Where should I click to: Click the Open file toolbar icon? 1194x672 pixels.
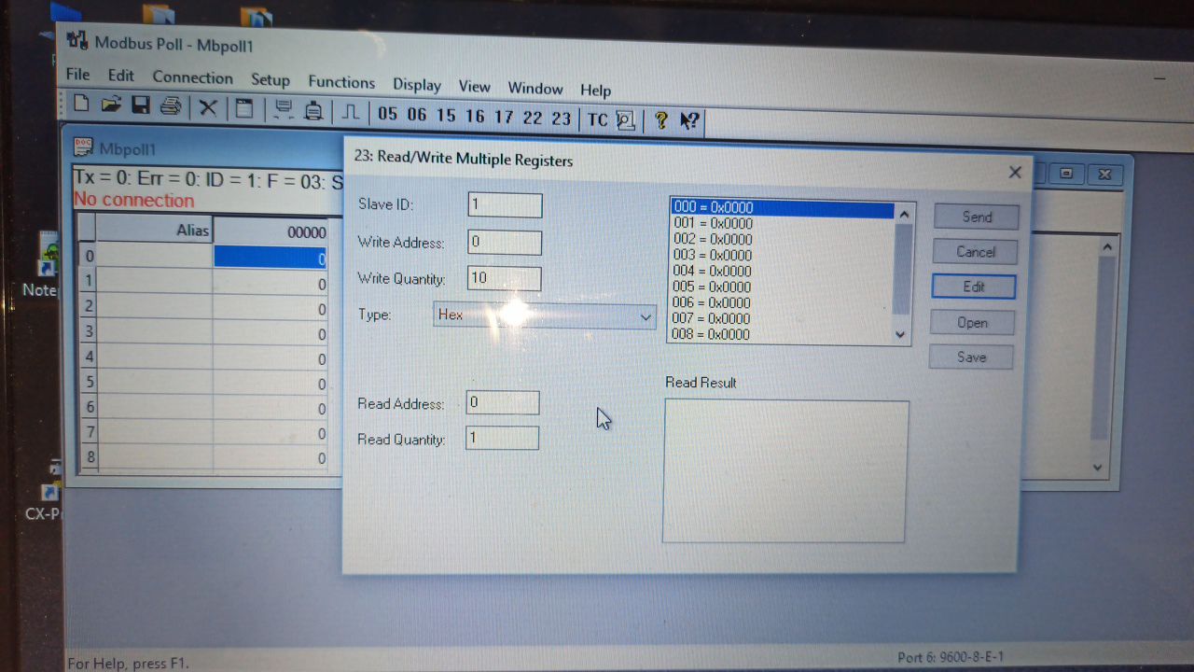(x=111, y=104)
